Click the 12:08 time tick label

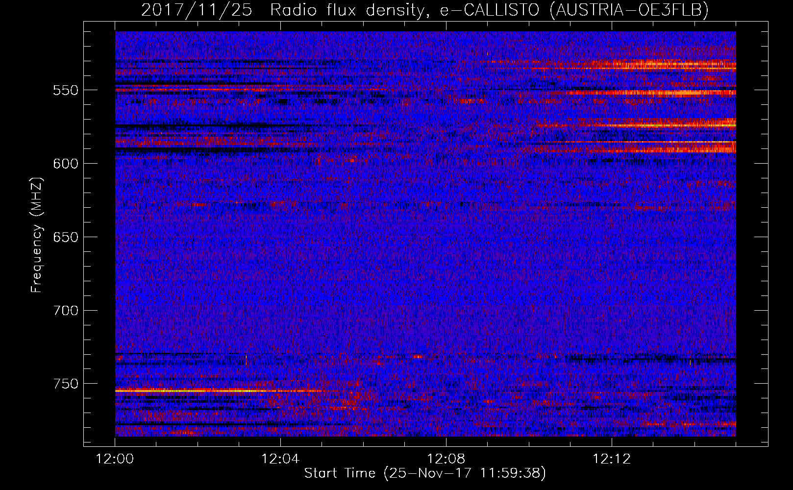coord(446,459)
